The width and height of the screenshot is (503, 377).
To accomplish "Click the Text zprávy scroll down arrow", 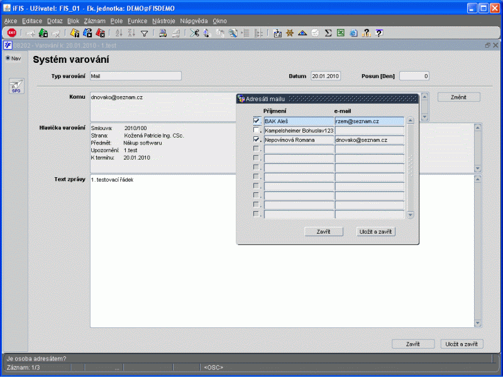I will tap(478, 323).
